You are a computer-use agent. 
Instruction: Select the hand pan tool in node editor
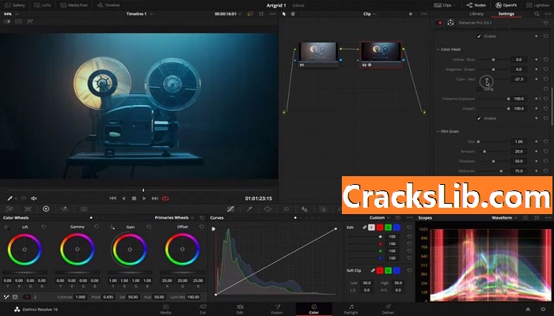293,13
